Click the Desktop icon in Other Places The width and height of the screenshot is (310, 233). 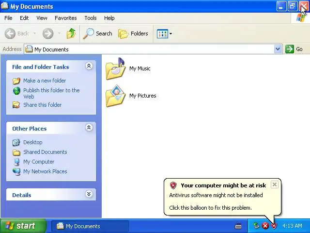point(16,142)
